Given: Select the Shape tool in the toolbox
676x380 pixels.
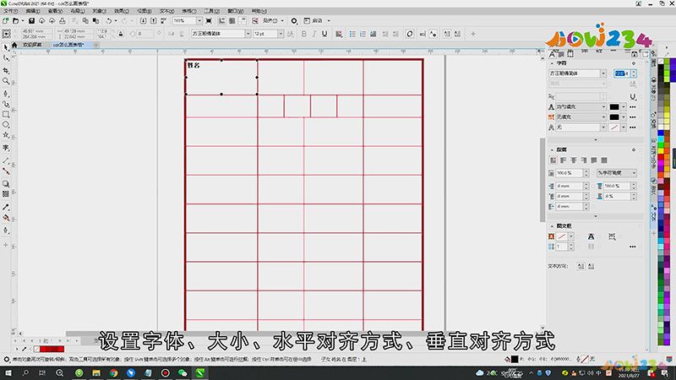Looking at the screenshot, I should click(x=6, y=57).
